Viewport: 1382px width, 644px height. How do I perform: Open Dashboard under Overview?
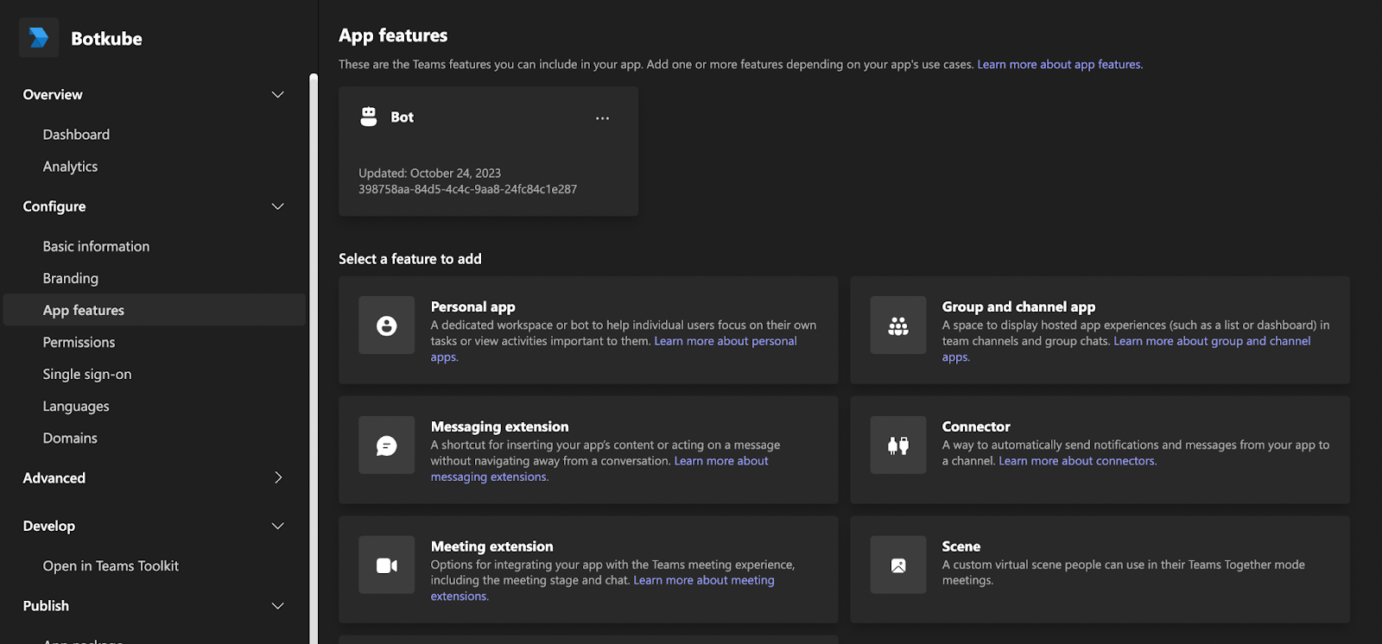coord(76,135)
